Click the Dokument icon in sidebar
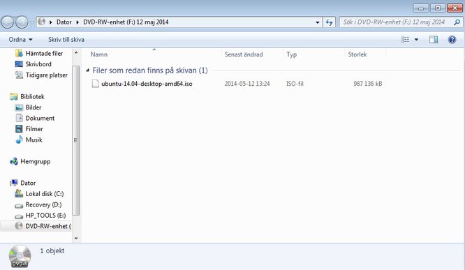 pos(19,118)
